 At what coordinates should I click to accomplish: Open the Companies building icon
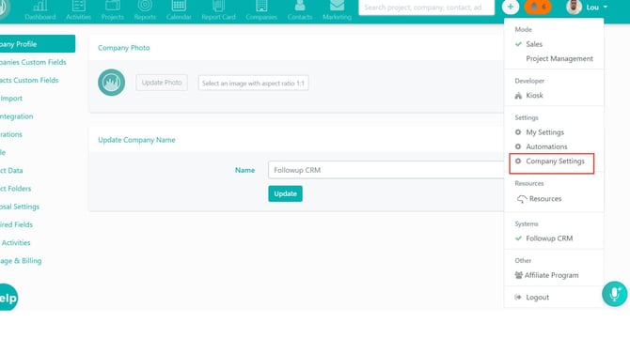(x=261, y=6)
